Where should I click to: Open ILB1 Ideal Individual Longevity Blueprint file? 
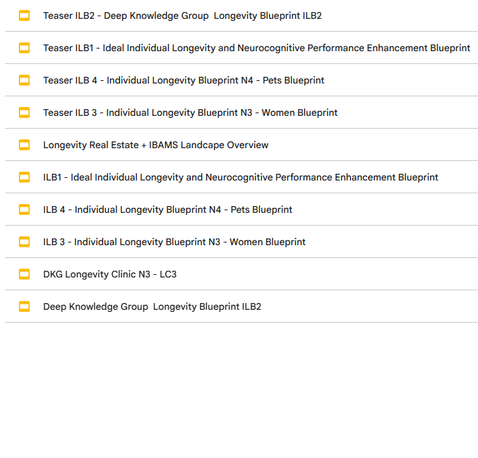point(241,177)
